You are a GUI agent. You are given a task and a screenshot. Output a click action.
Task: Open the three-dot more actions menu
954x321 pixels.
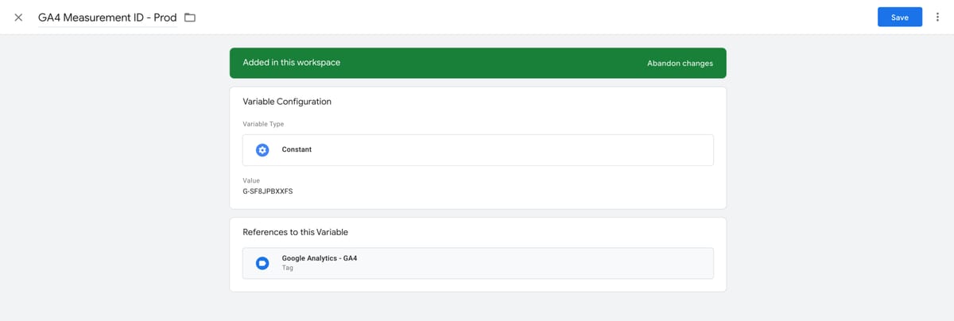[938, 17]
